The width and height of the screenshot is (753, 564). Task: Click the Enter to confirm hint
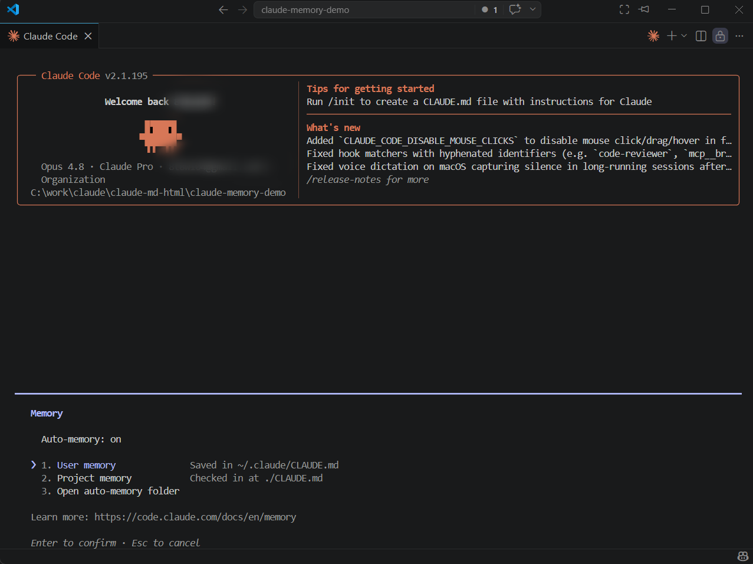pyautogui.click(x=74, y=543)
